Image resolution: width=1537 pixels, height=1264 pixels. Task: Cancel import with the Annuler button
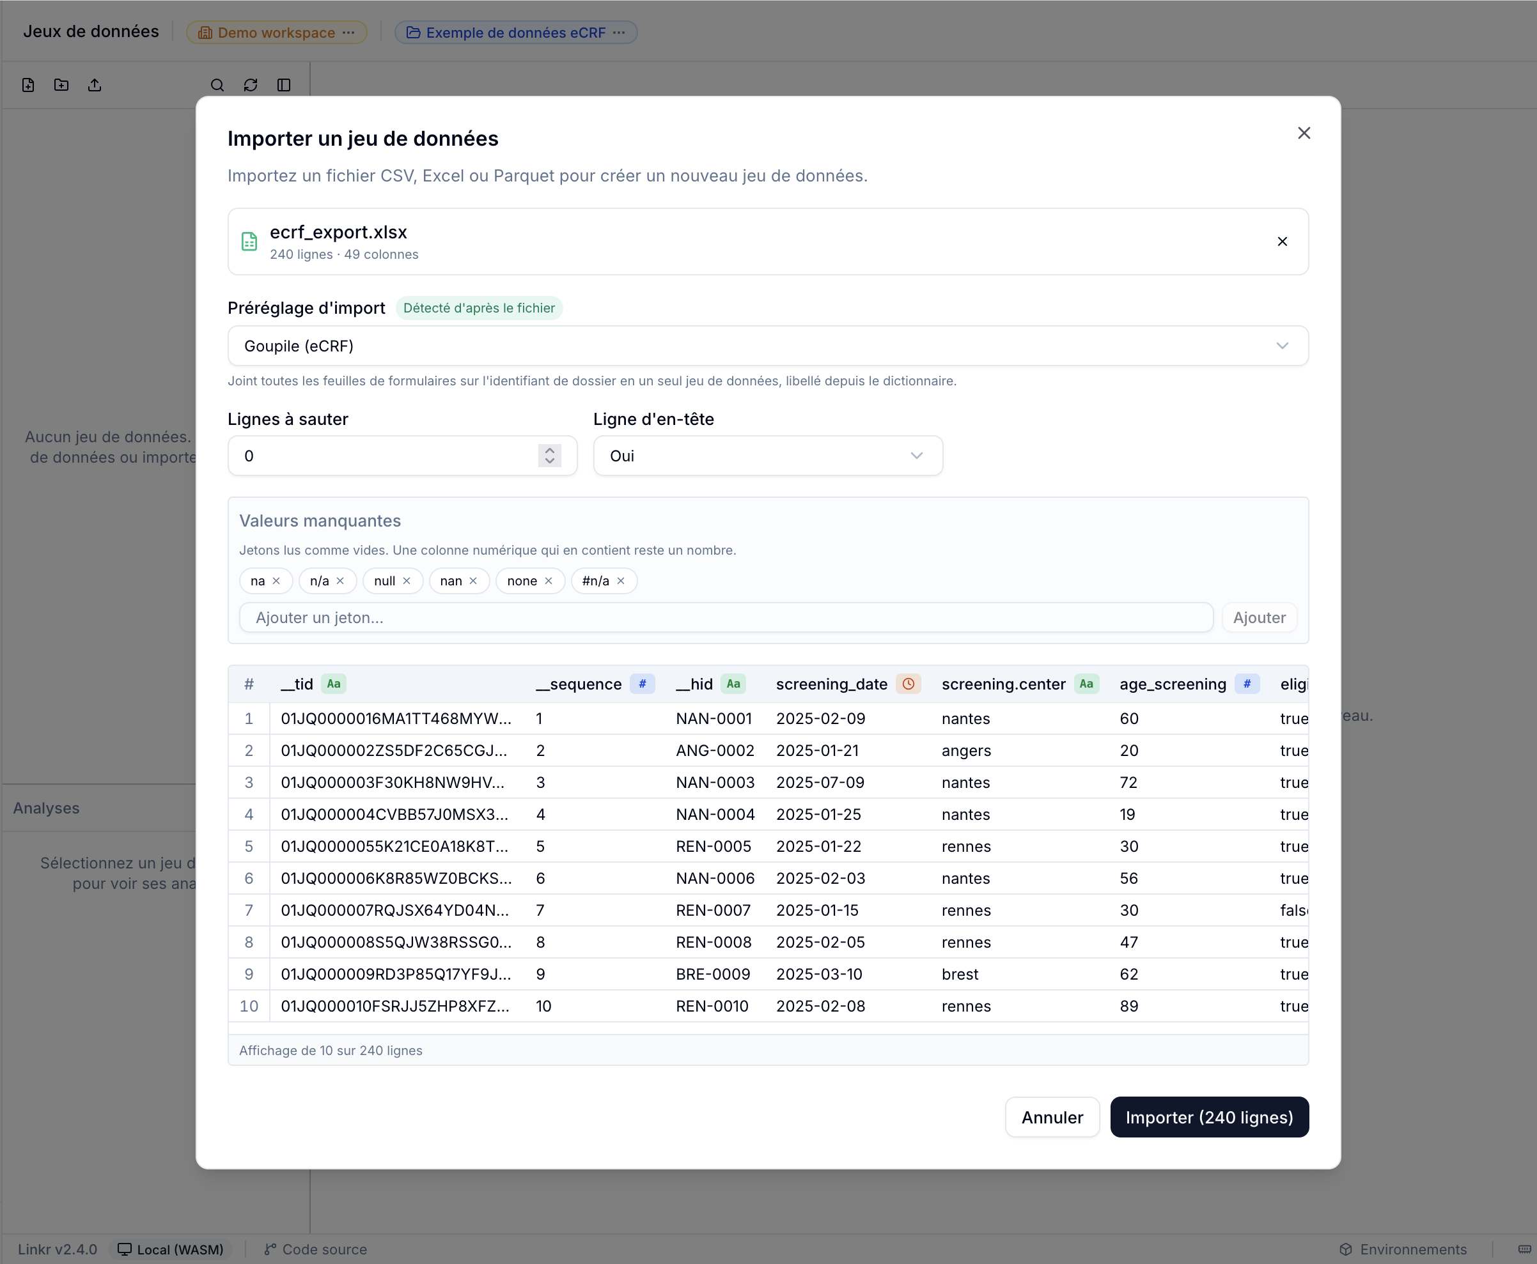tap(1052, 1117)
